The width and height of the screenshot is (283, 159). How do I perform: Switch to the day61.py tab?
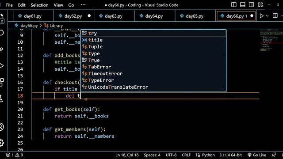33,16
